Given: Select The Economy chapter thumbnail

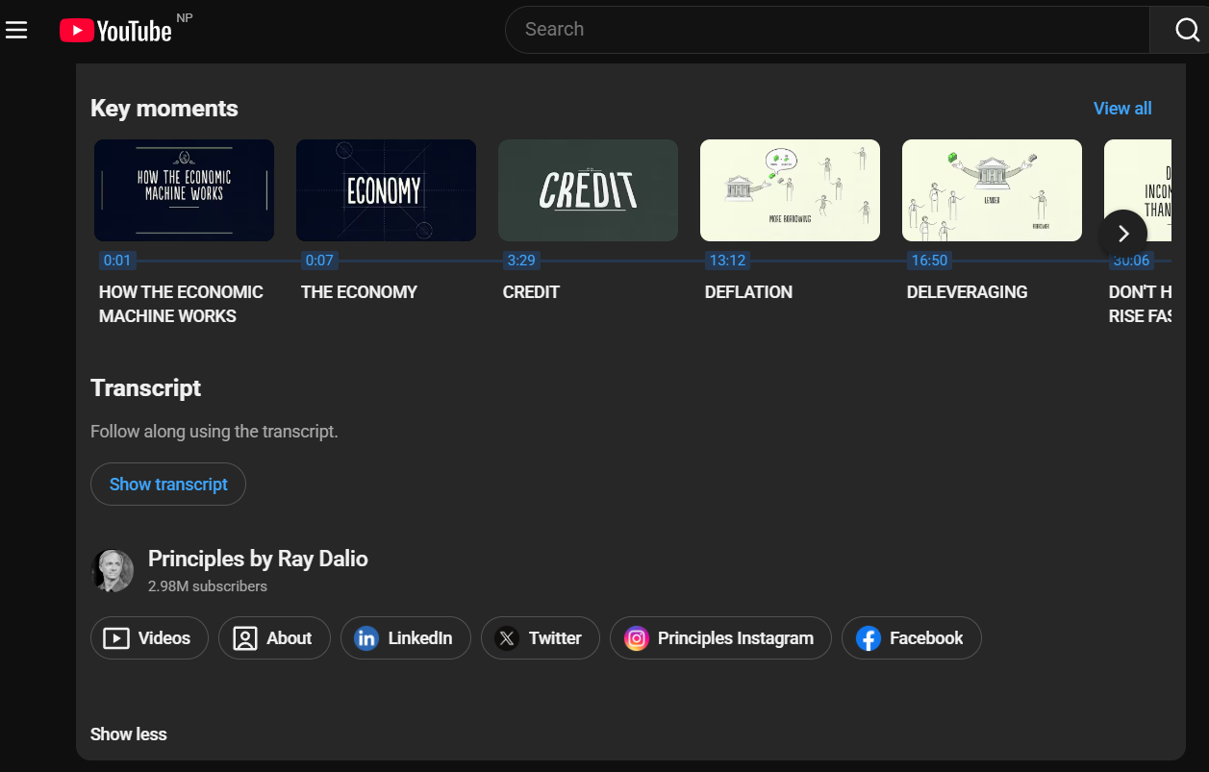Looking at the screenshot, I should [x=386, y=190].
